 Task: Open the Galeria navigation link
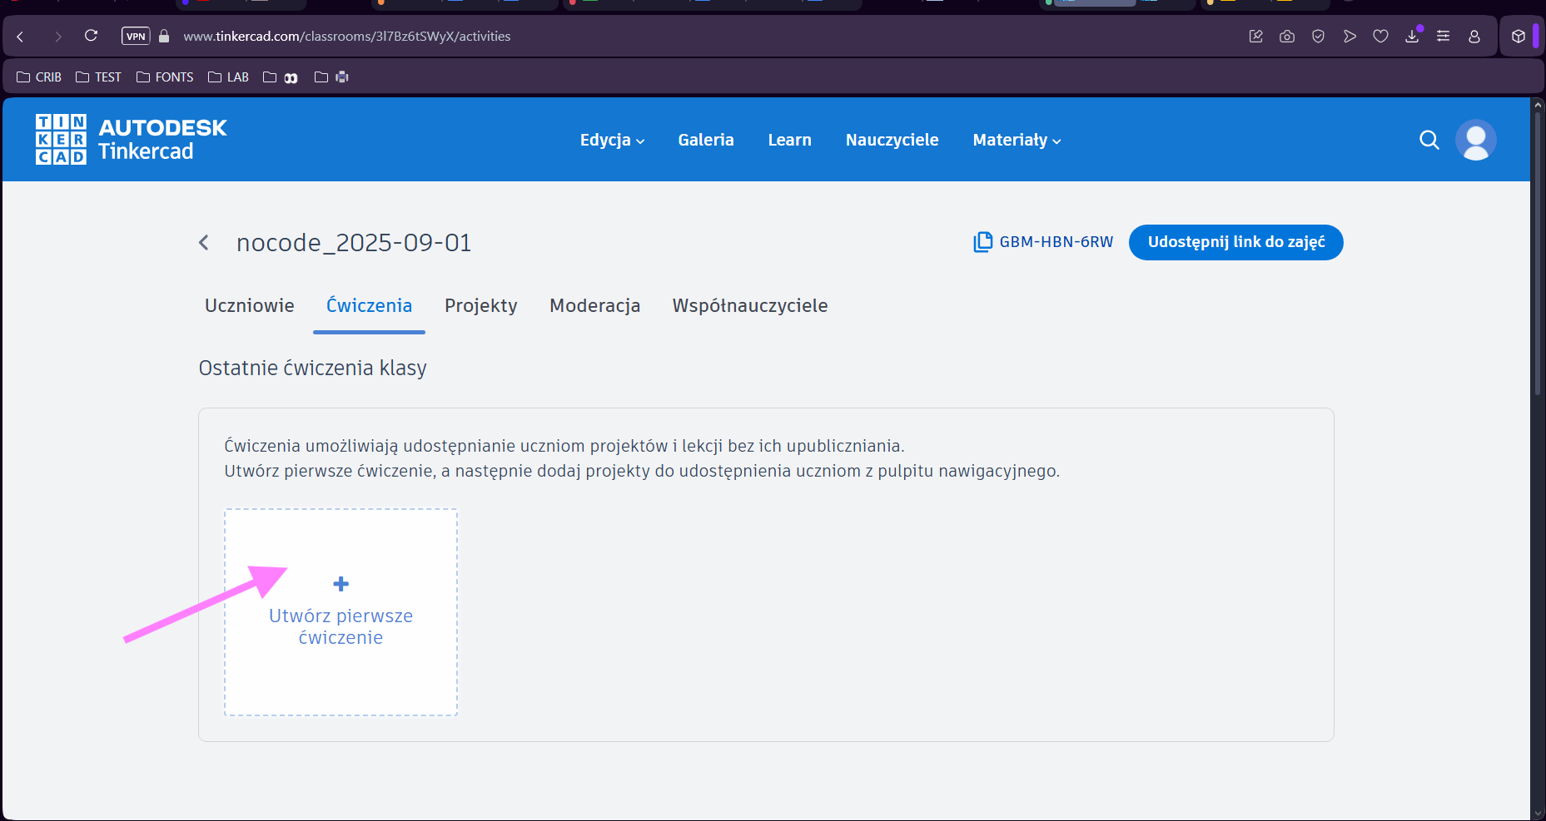click(x=705, y=141)
